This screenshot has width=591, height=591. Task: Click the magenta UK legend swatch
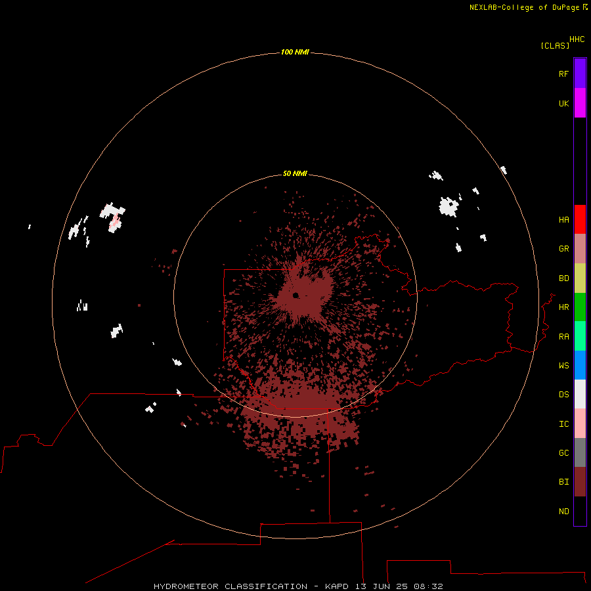pyautogui.click(x=580, y=103)
